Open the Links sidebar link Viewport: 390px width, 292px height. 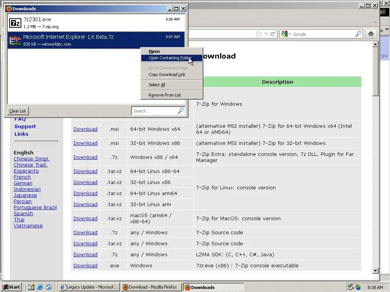click(21, 134)
